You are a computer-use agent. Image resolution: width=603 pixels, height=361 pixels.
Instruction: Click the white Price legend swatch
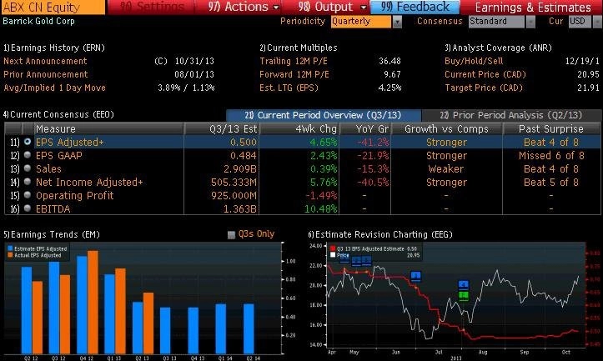coord(333,255)
